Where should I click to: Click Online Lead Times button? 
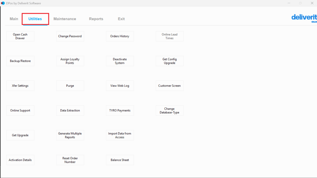point(170,36)
